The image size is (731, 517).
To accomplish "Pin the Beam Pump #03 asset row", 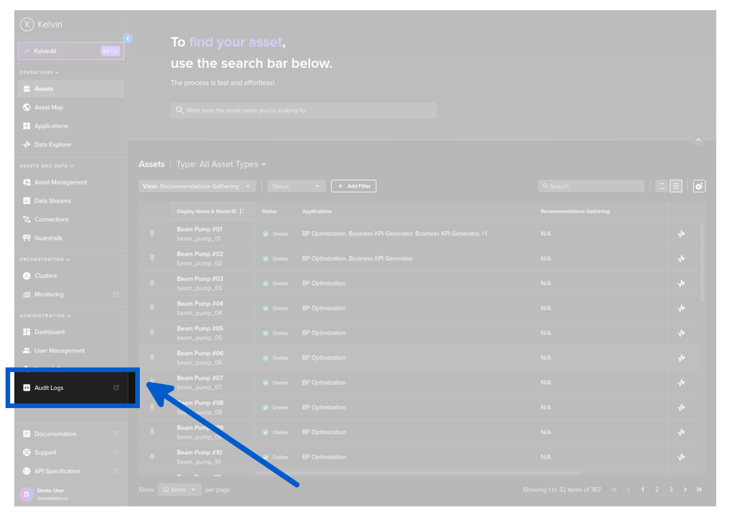I will point(152,283).
